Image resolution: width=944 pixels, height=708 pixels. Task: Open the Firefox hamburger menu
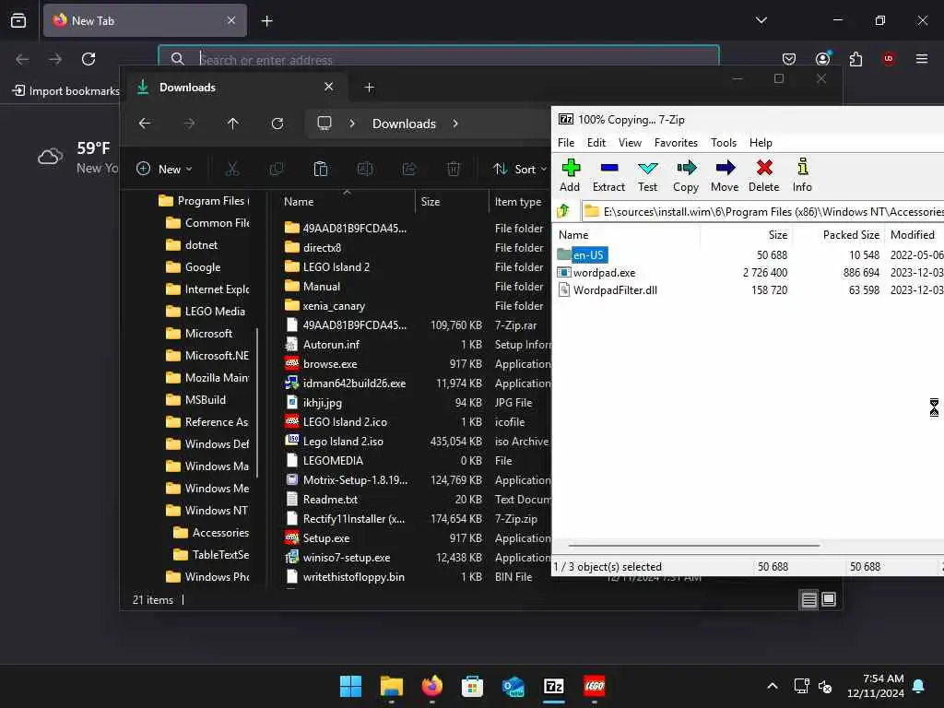[922, 59]
